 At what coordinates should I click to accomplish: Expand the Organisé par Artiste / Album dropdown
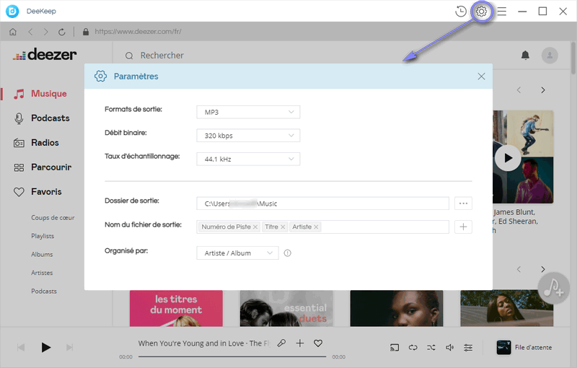pyautogui.click(x=237, y=253)
